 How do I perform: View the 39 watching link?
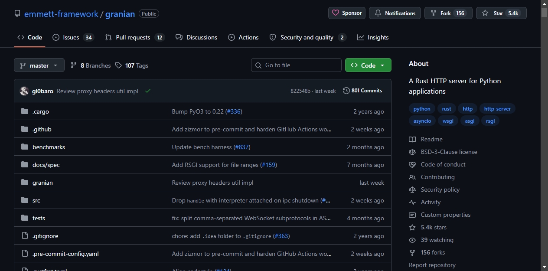point(431,240)
